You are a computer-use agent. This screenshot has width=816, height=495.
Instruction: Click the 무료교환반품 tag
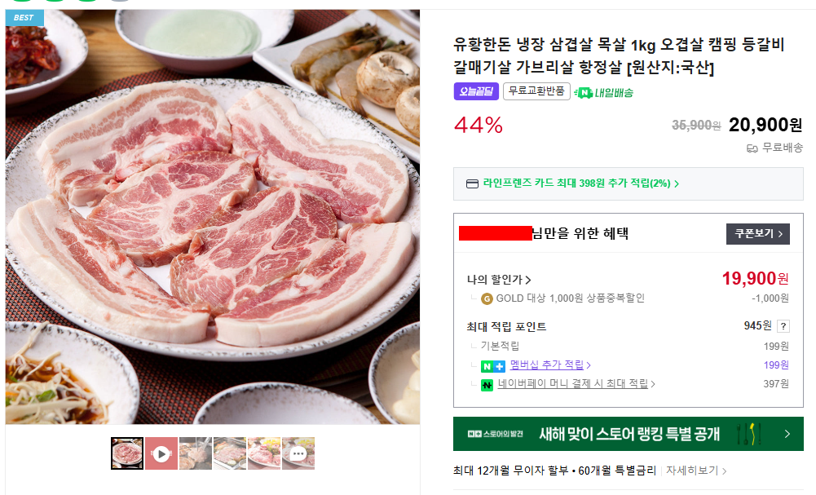(536, 92)
